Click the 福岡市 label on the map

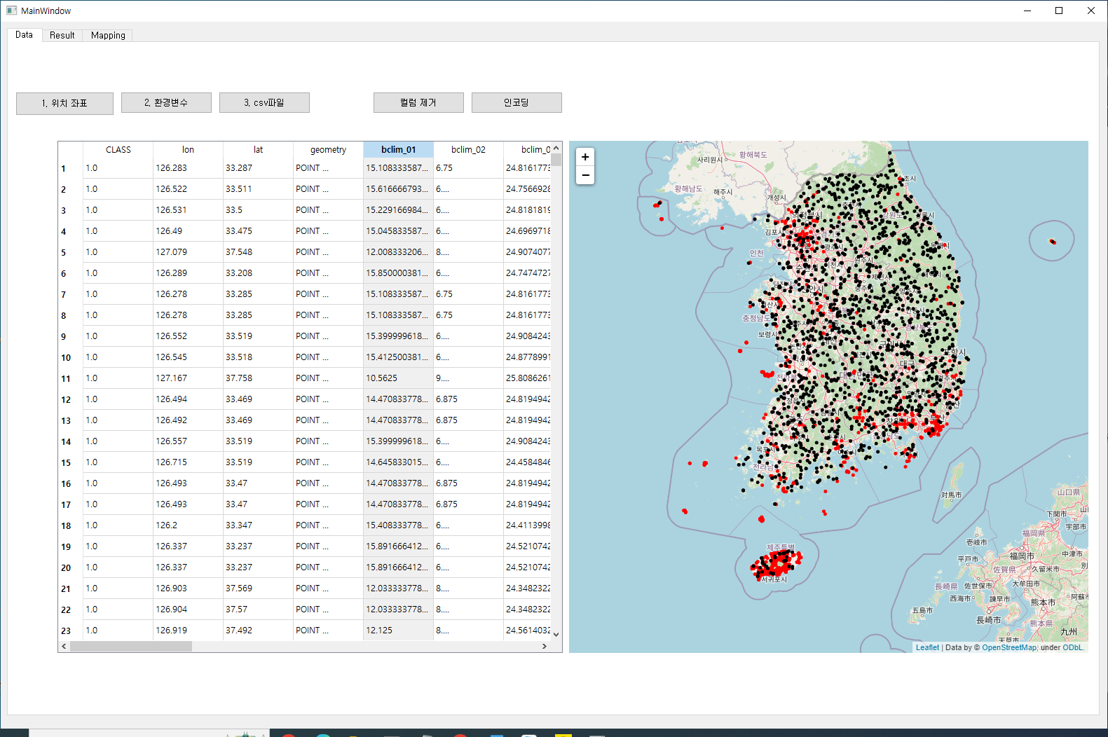(1022, 556)
